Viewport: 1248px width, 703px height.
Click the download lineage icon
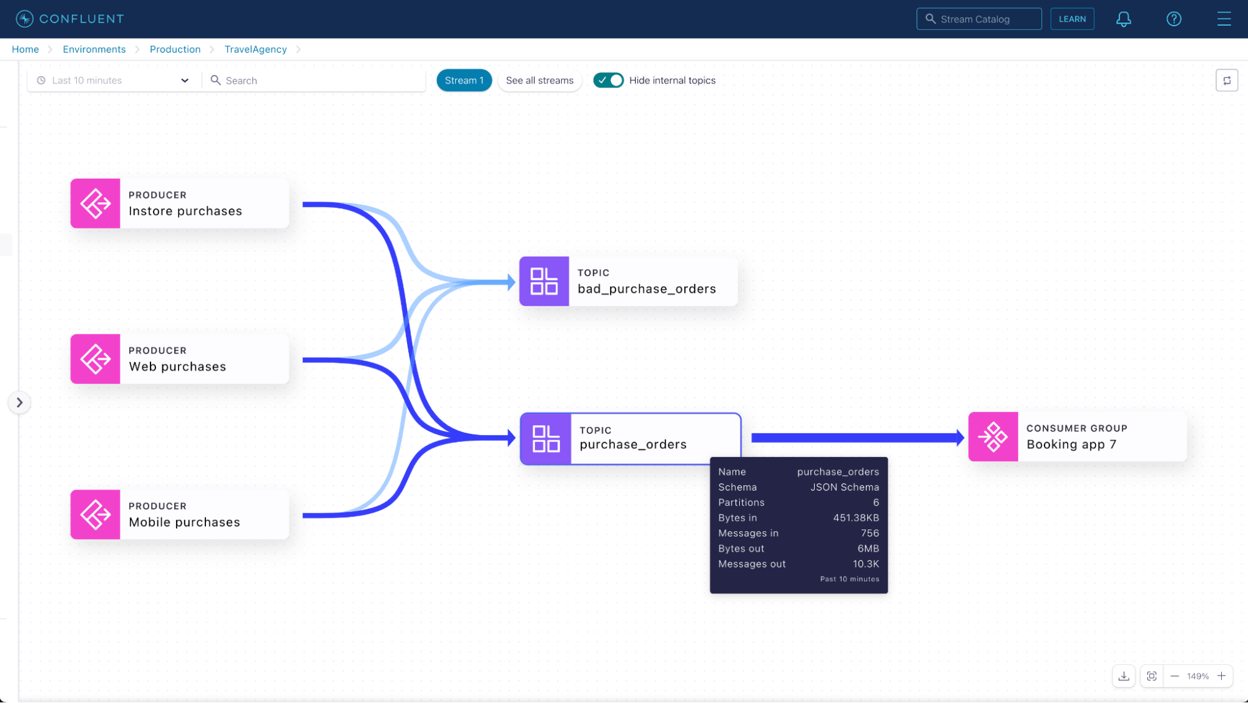[1124, 676]
